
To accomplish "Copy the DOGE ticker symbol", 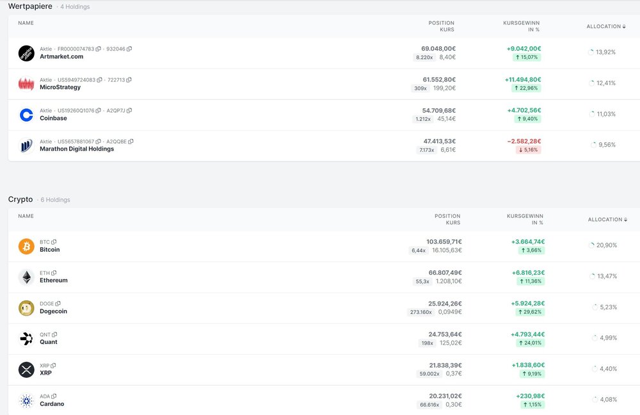I will tap(58, 304).
